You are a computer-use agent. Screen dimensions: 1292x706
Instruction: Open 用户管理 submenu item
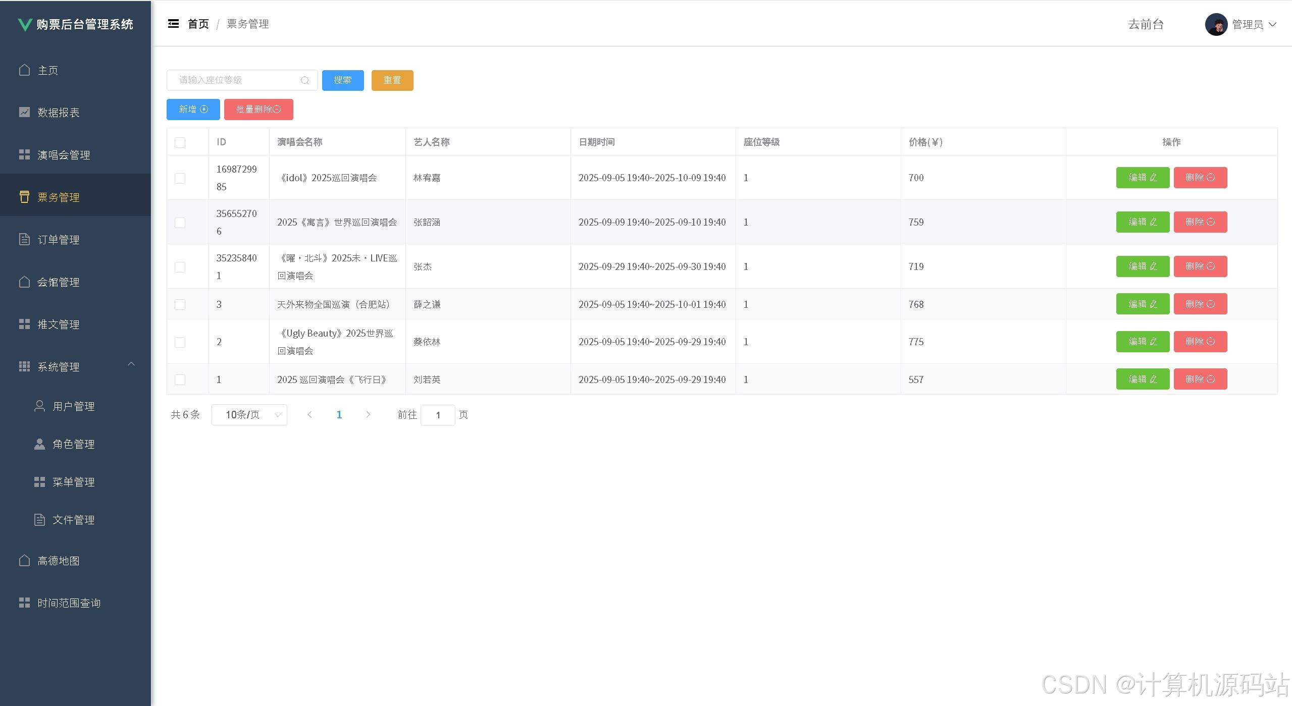pos(76,406)
